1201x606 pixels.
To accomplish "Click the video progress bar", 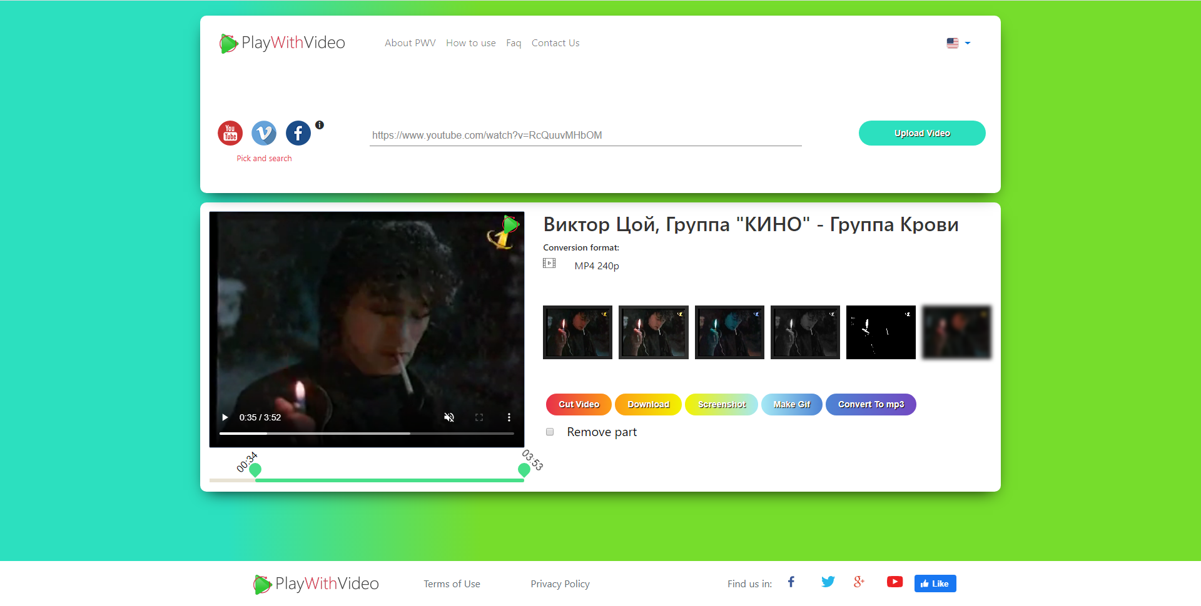I will pyautogui.click(x=367, y=433).
